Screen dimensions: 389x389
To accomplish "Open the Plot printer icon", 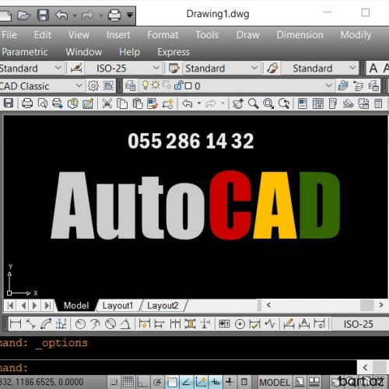I will click(x=27, y=103).
